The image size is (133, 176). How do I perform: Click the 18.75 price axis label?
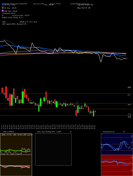click(x=129, y=114)
